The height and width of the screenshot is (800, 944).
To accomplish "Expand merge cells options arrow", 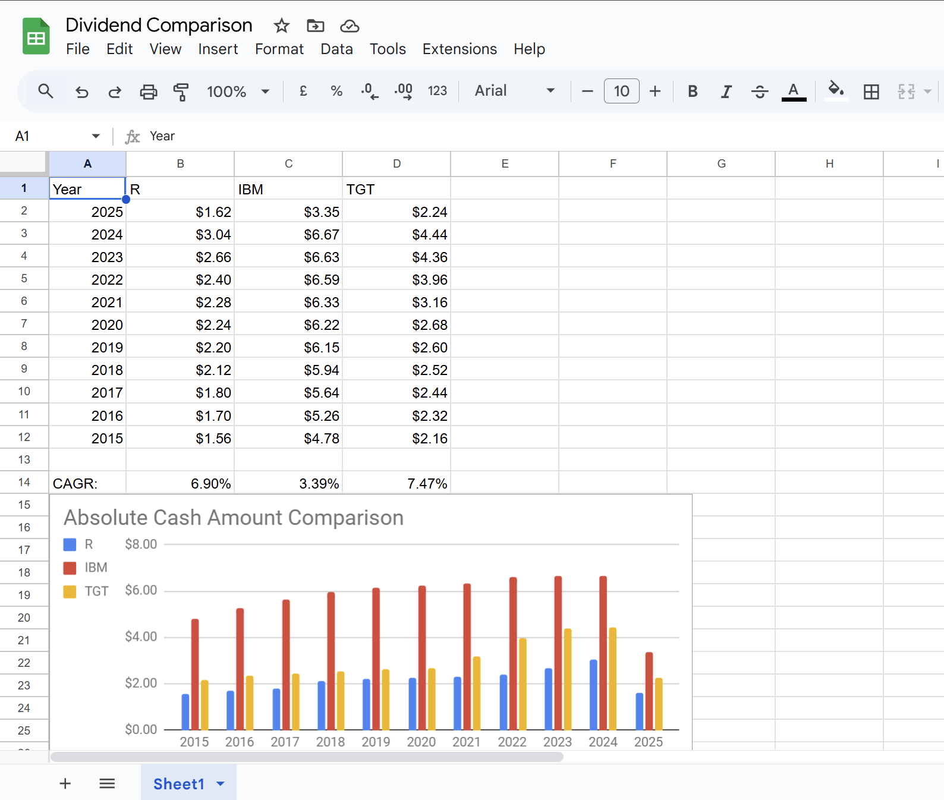I will (x=927, y=92).
